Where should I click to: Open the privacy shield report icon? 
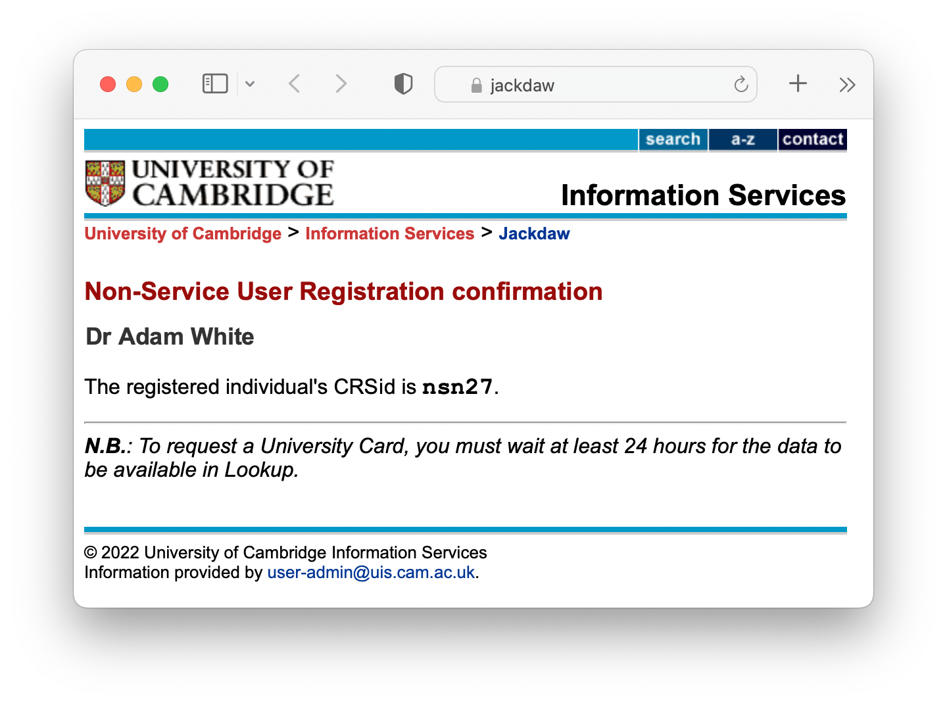tap(403, 84)
